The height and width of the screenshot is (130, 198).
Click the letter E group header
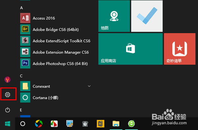[x=21, y=110]
